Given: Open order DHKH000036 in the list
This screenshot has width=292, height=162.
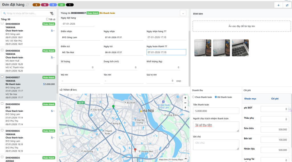Looking at the screenshot, I should 13,104.
